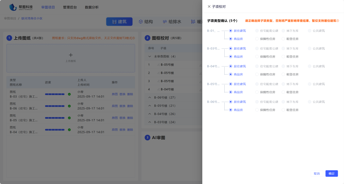Collapse the 未审查图框 (4) group

[x=150, y=56]
